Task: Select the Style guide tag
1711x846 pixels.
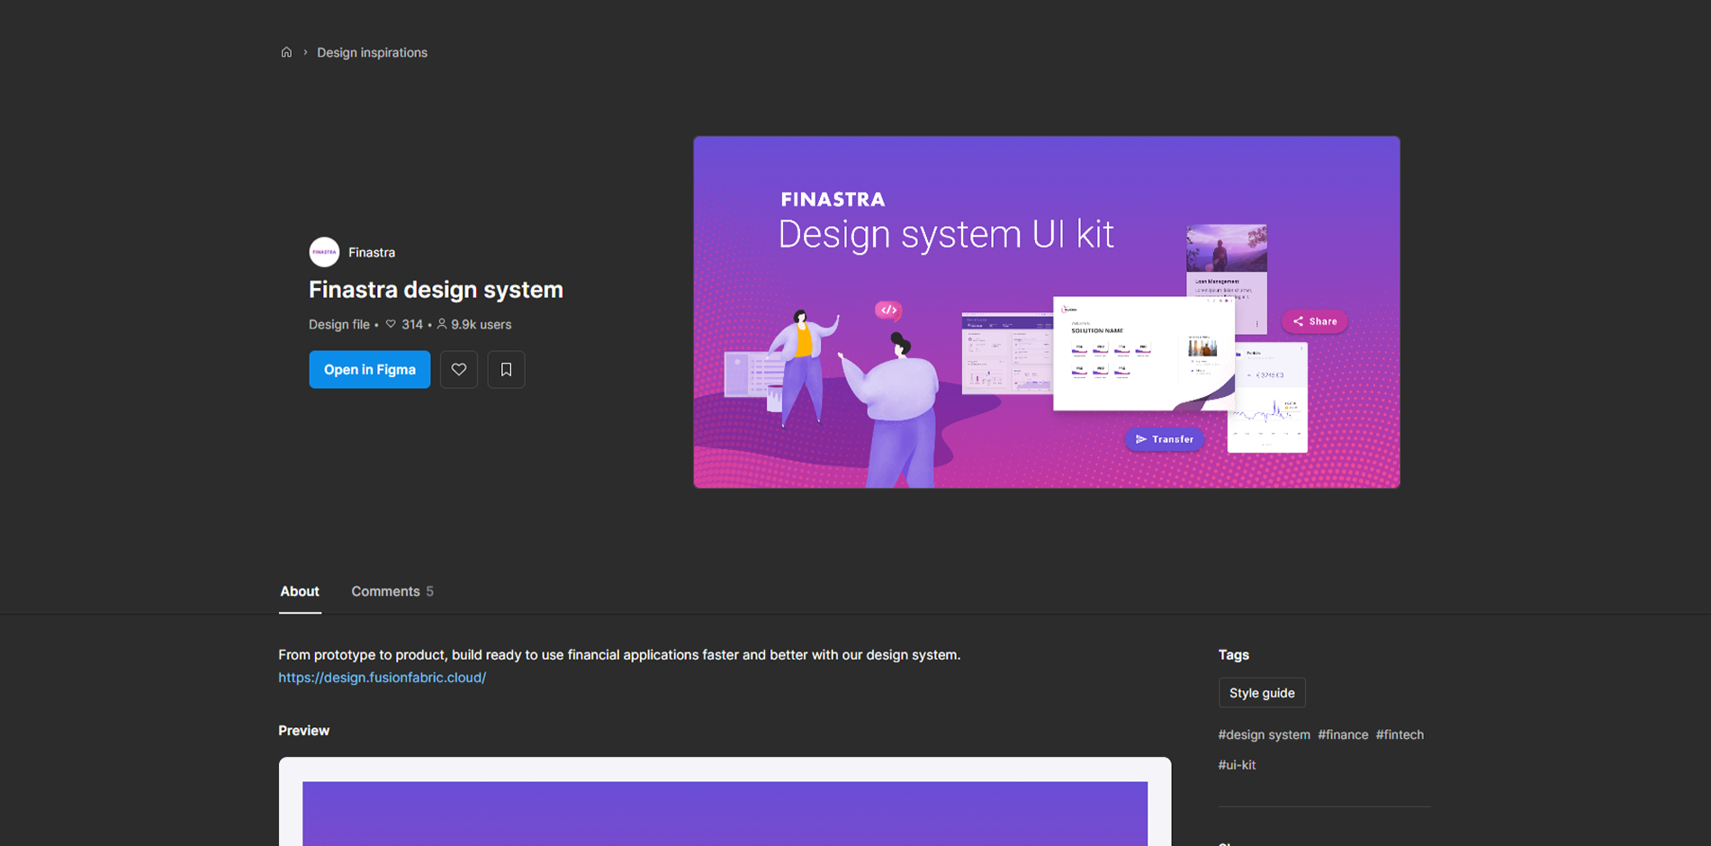Action: [x=1262, y=693]
